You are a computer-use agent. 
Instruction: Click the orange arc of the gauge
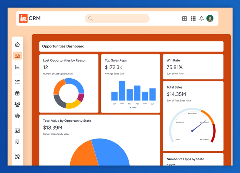click(208, 116)
